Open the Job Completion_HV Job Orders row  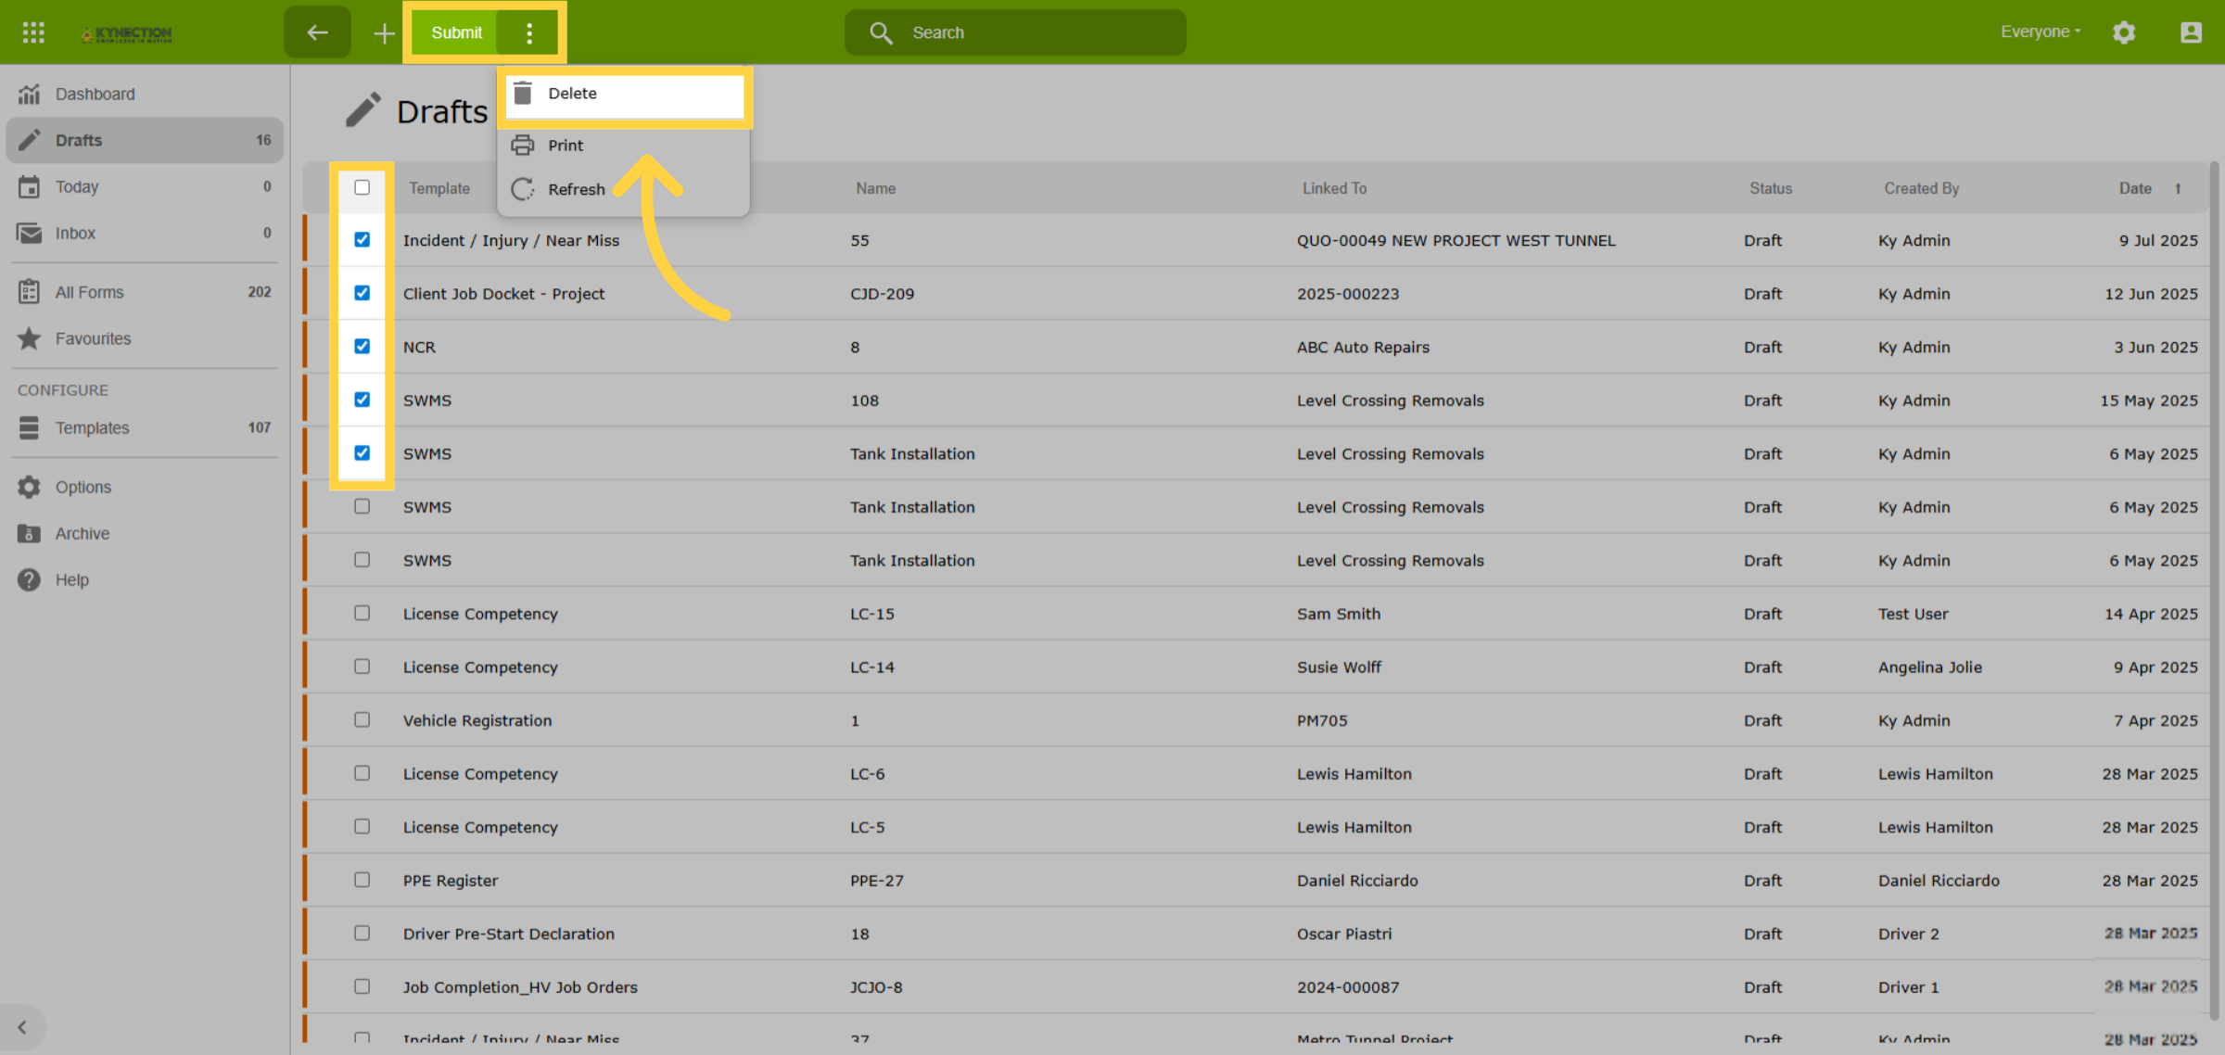point(1256,986)
